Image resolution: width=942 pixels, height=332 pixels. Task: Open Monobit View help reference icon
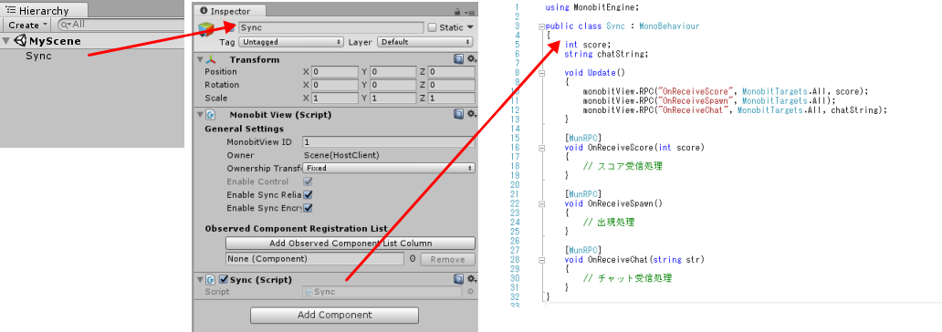[458, 114]
